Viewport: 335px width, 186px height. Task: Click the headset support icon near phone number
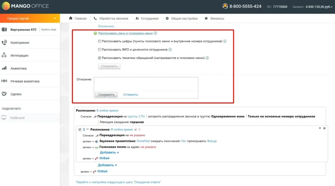[225, 6]
